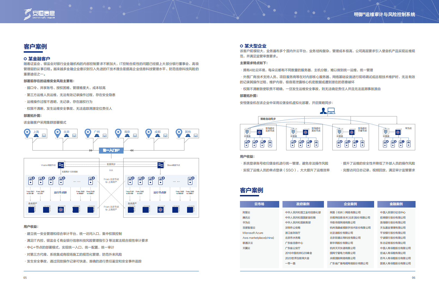This screenshot has width=439, height=300.
Task: Click the hub icon in 亚马逊云美东节点 box
Action: point(306,132)
